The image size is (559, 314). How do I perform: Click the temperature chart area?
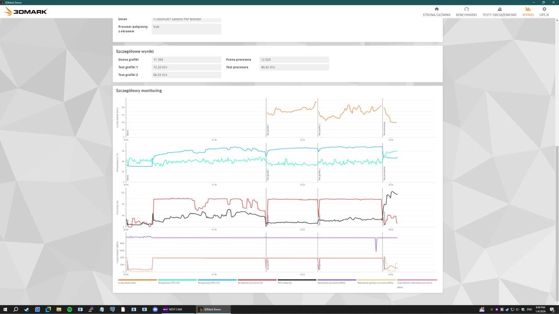click(280, 162)
